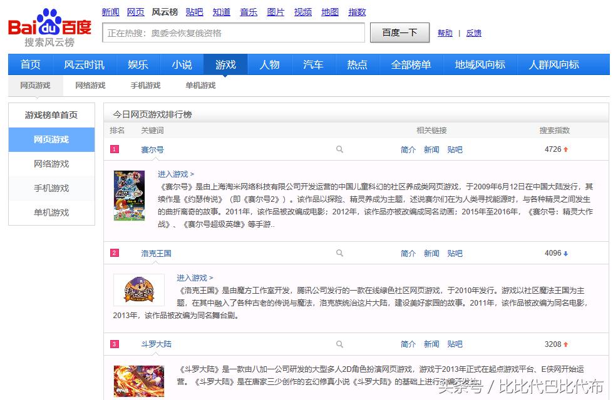The height and width of the screenshot is (400, 613).
Task: Switch to the 手机游戏 sub-tab
Action: pyautogui.click(x=145, y=86)
